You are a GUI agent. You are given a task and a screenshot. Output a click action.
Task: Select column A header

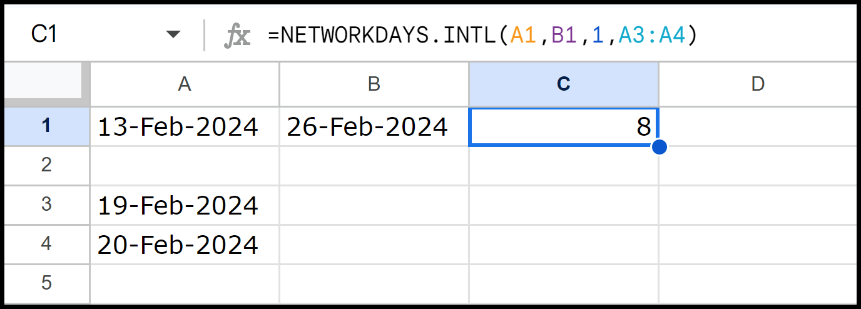click(x=185, y=84)
